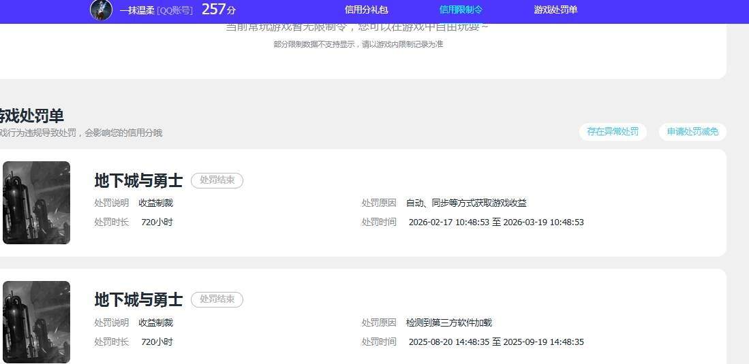
Task: Click the 存在异常处罚 button
Action: pos(613,132)
